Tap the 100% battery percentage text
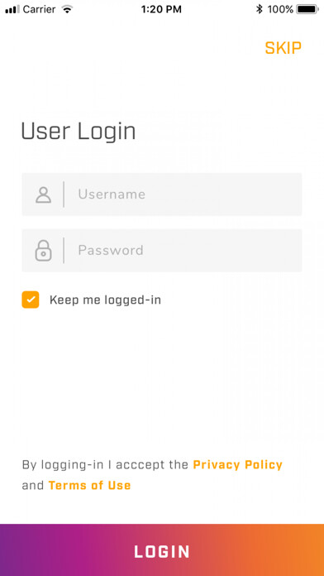Viewport: 324px width, 576px height. [280, 9]
